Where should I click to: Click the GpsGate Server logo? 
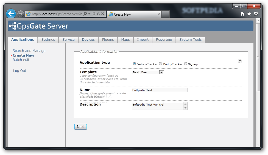pos(39,26)
